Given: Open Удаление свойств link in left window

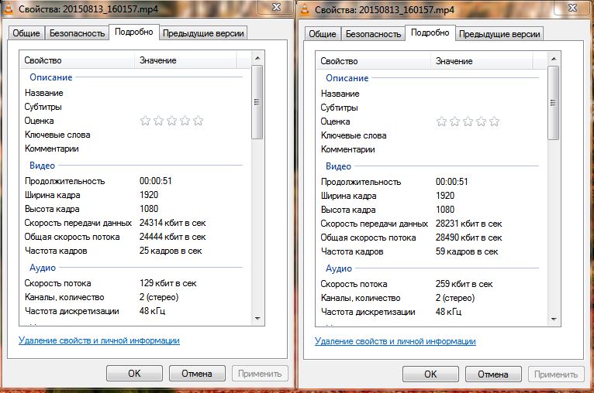Looking at the screenshot, I should tap(99, 340).
